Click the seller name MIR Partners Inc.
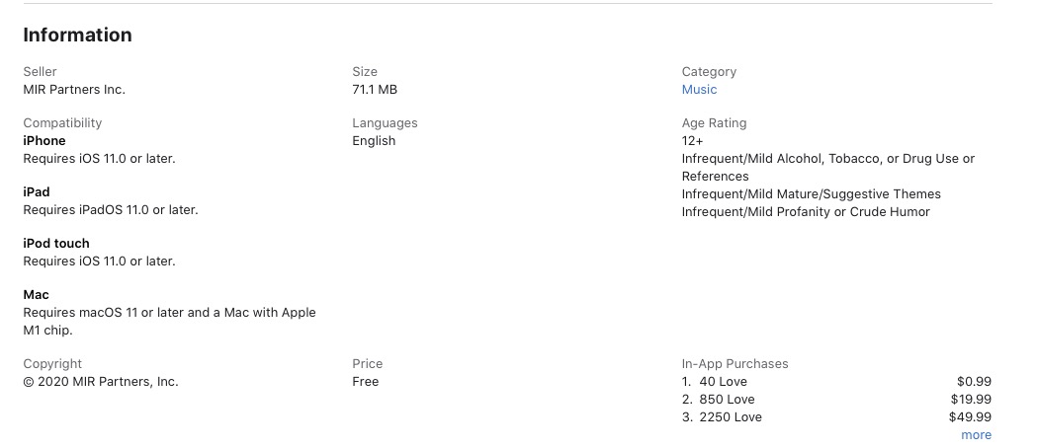 tap(74, 90)
